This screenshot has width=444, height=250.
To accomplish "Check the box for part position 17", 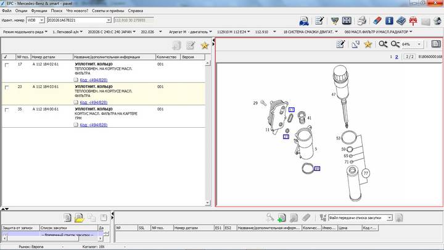I will (7, 64).
